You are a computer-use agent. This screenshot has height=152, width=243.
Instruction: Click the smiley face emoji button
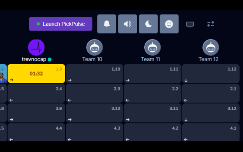tap(169, 24)
